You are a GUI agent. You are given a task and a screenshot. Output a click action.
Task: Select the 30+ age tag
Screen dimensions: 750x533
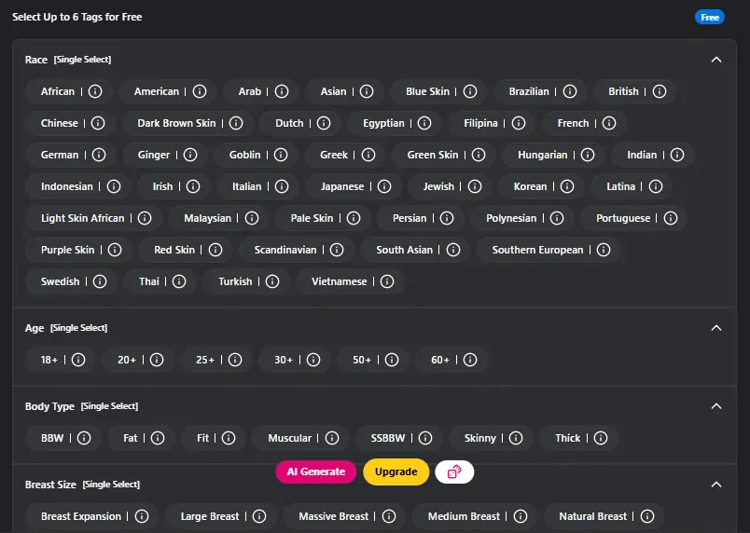click(284, 360)
